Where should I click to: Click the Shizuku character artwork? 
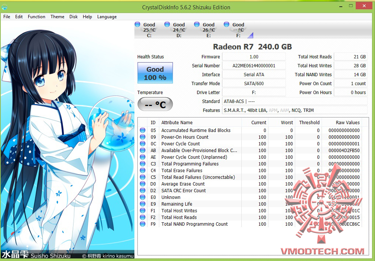click(x=67, y=140)
